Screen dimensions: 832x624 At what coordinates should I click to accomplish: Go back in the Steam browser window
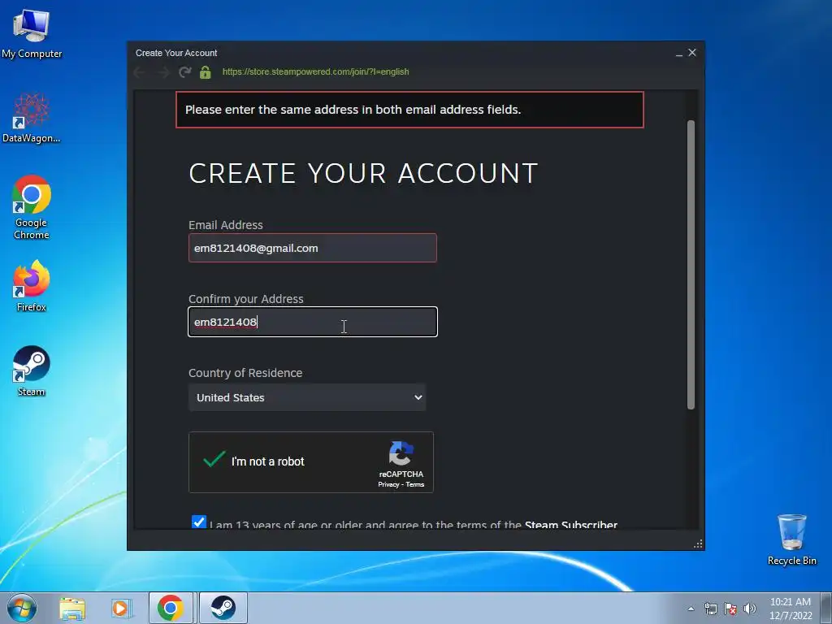pos(140,72)
